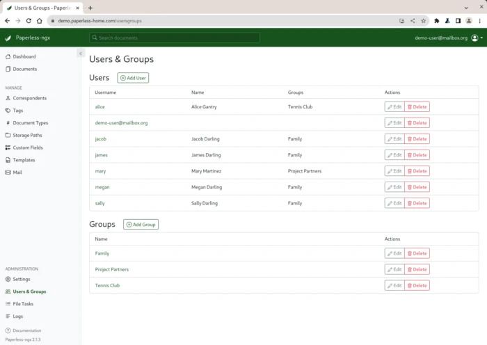Image resolution: width=487 pixels, height=345 pixels.
Task: Open the Tags management page
Action: pos(15,111)
